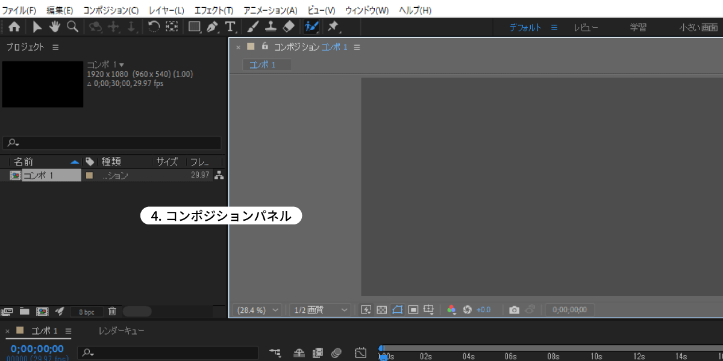Click the flowchart icon beside コンポ 1 row

click(219, 176)
